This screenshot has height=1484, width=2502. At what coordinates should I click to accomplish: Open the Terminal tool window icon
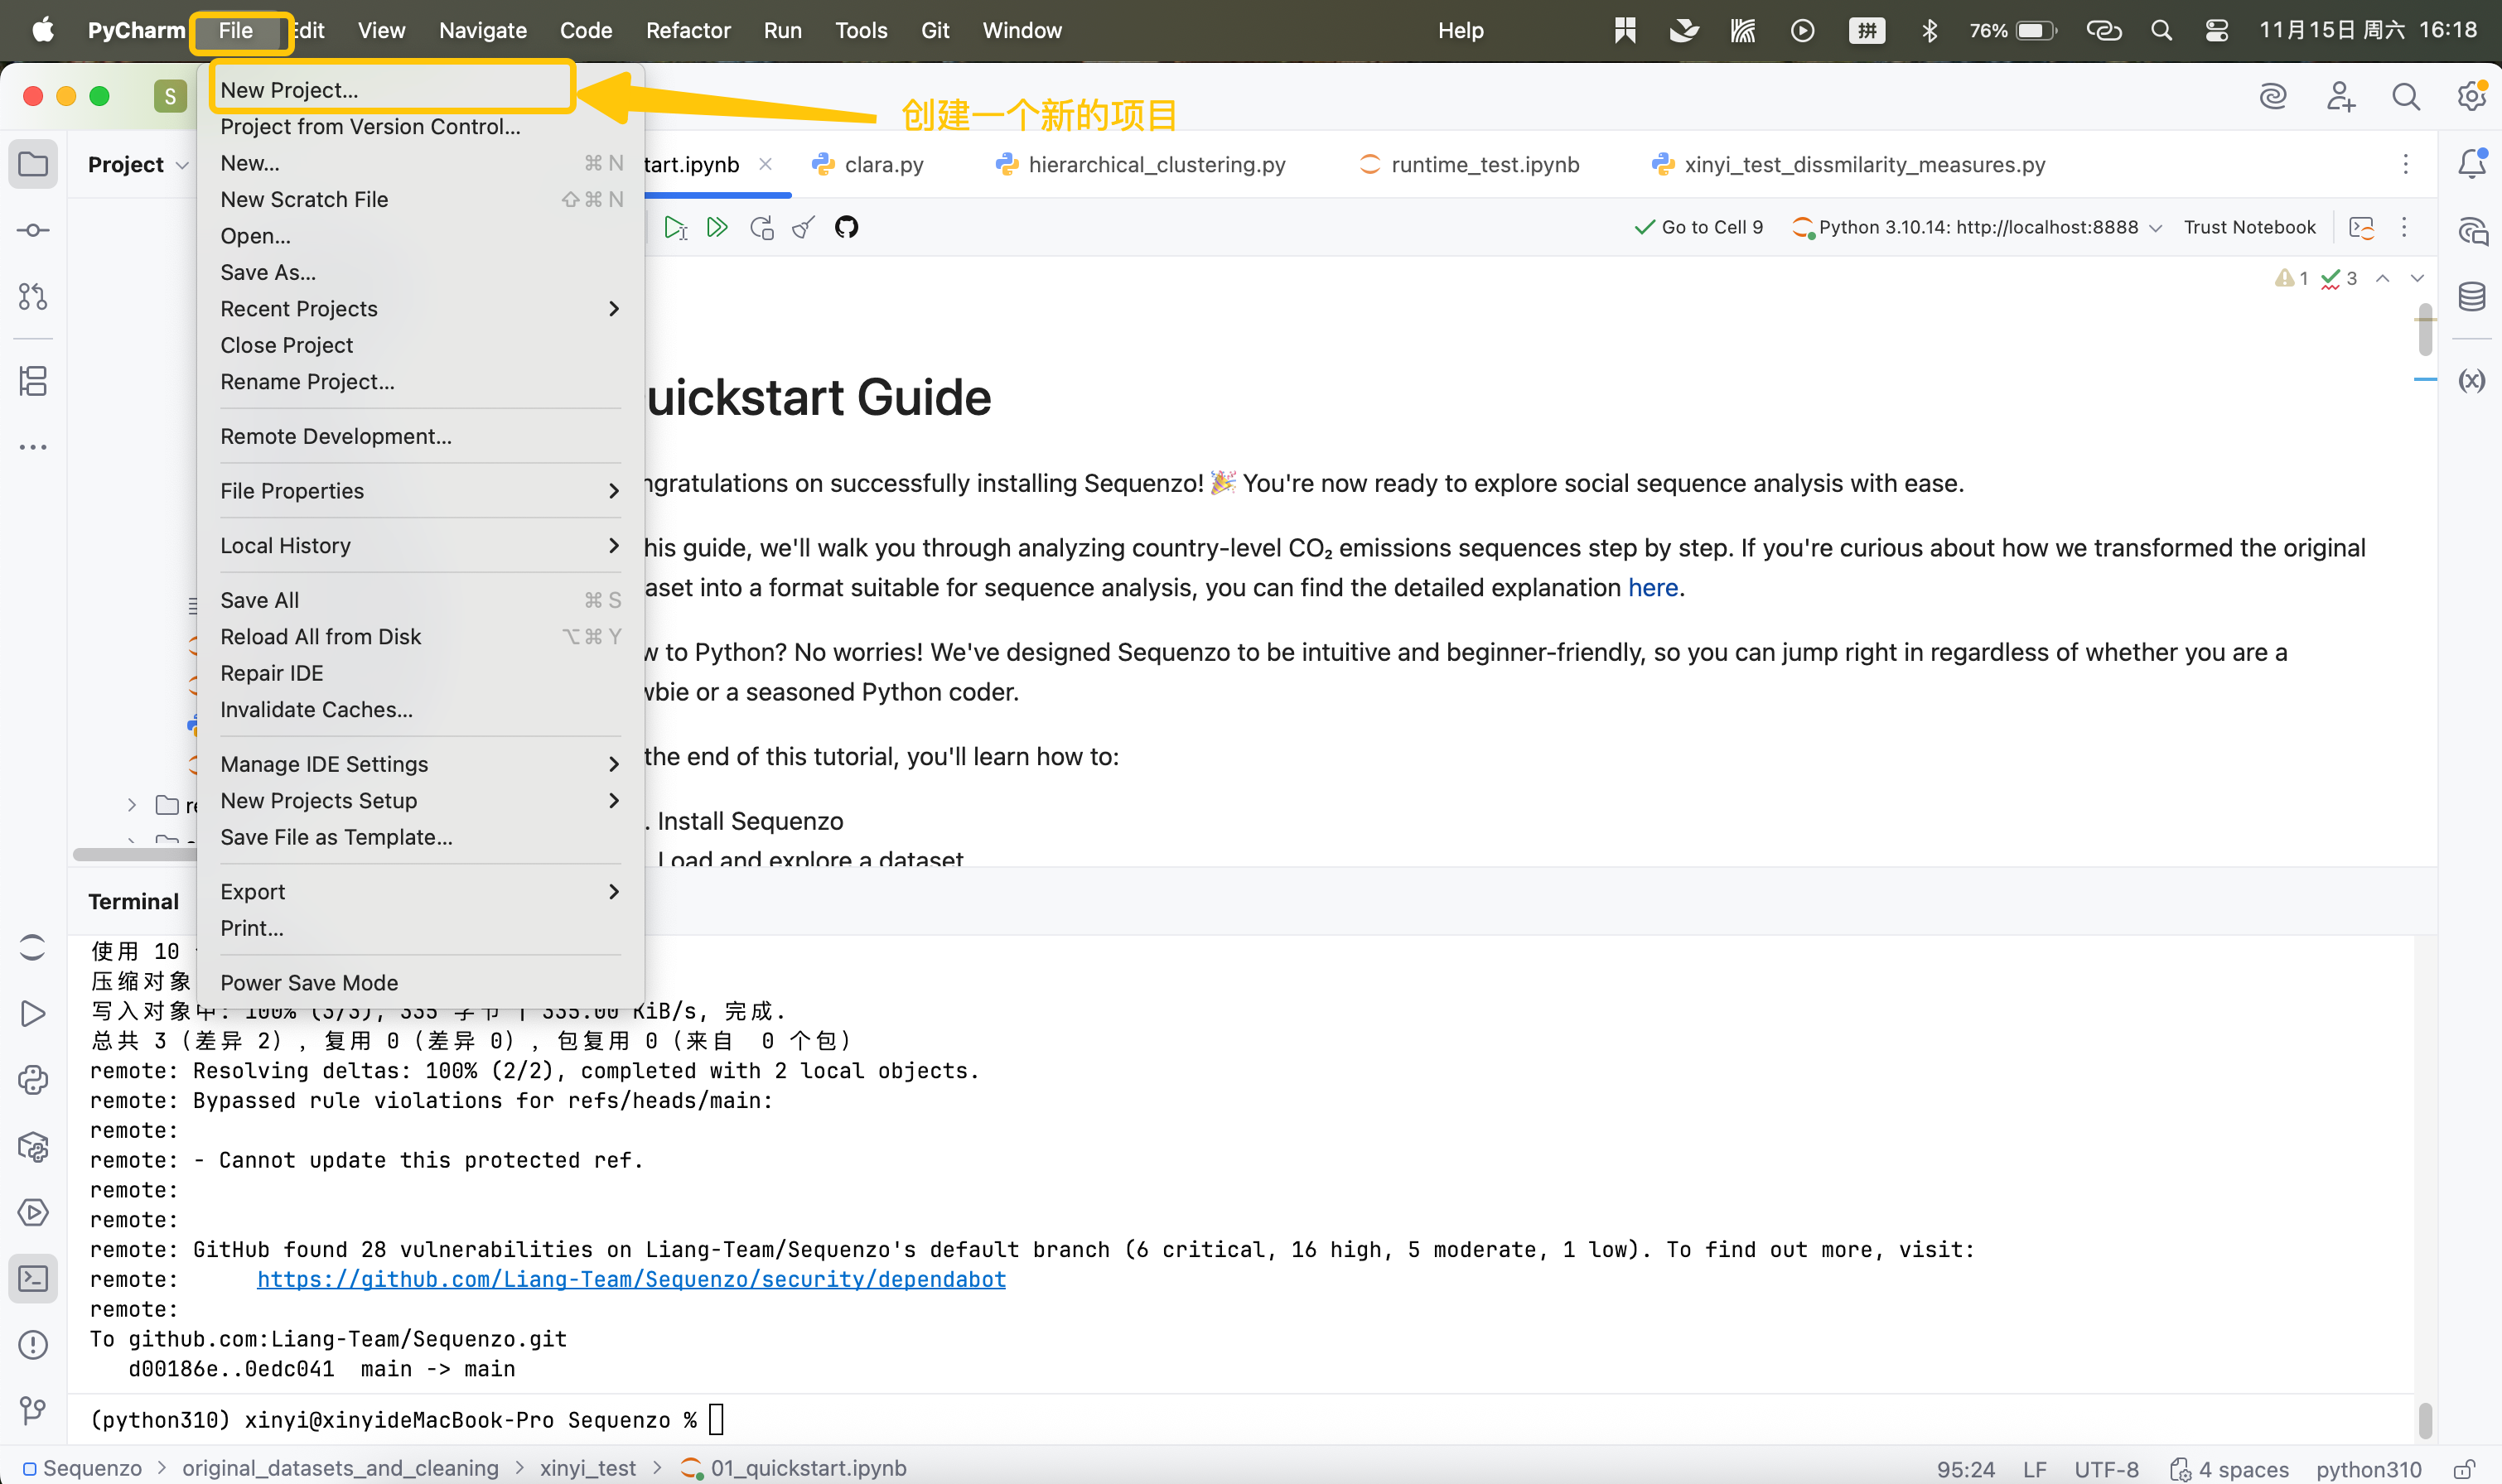click(33, 1278)
